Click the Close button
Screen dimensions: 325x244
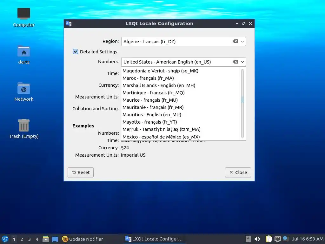(238, 173)
